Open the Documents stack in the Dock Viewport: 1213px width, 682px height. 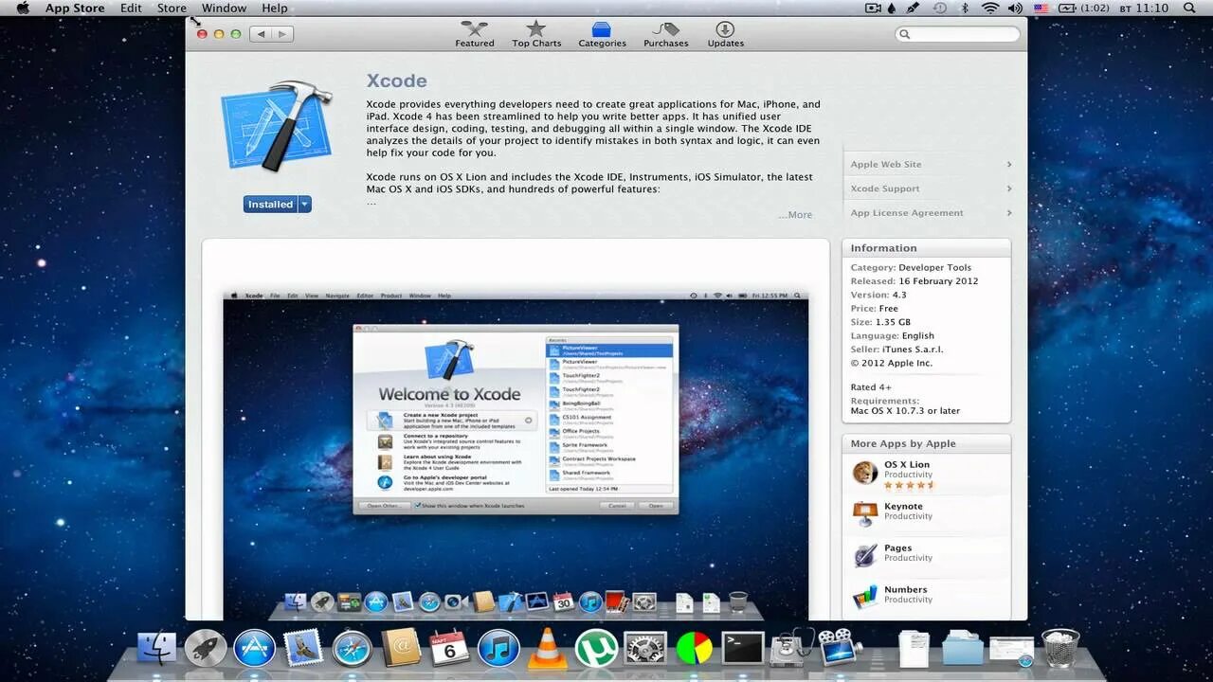[914, 649]
